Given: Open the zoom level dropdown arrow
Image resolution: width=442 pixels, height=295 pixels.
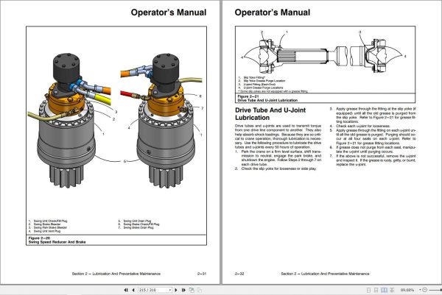Looking at the screenshot, I should [420, 290].
